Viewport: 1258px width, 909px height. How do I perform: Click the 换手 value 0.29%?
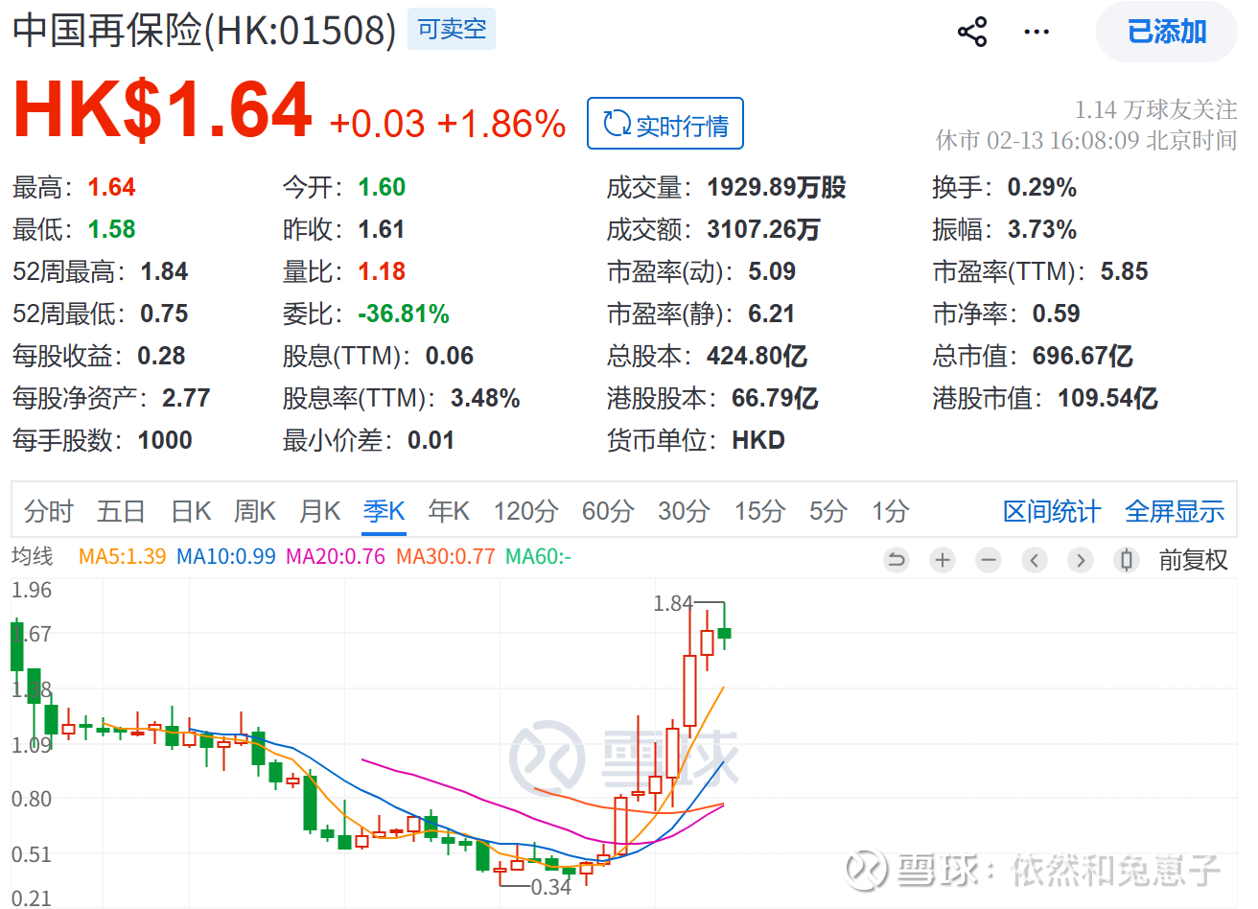(x=1042, y=187)
